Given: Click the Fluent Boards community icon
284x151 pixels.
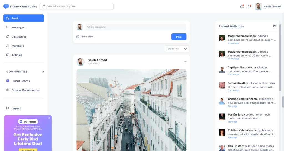Looking at the screenshot, I should tap(7, 81).
